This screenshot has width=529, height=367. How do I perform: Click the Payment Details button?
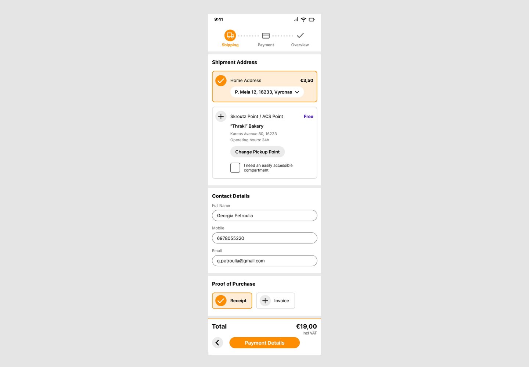pos(264,343)
